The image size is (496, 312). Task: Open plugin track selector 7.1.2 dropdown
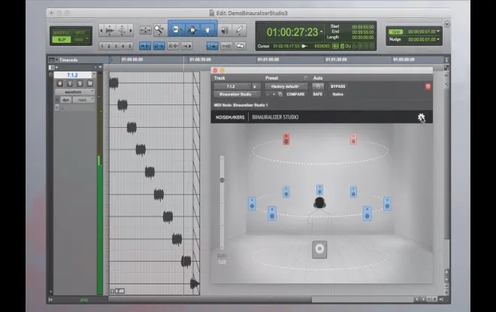(232, 86)
